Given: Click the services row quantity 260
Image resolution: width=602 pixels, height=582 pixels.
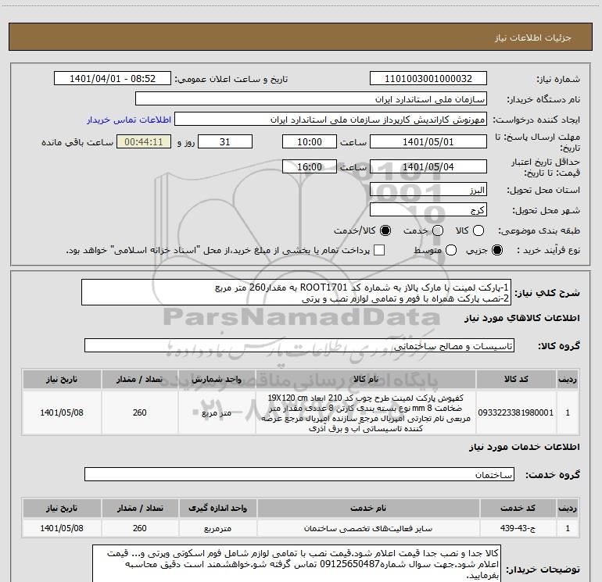Looking at the screenshot, I should (140, 528).
